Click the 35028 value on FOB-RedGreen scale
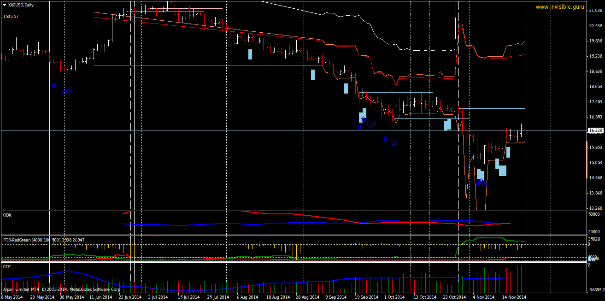The height and width of the screenshot is (301, 605). click(x=594, y=239)
